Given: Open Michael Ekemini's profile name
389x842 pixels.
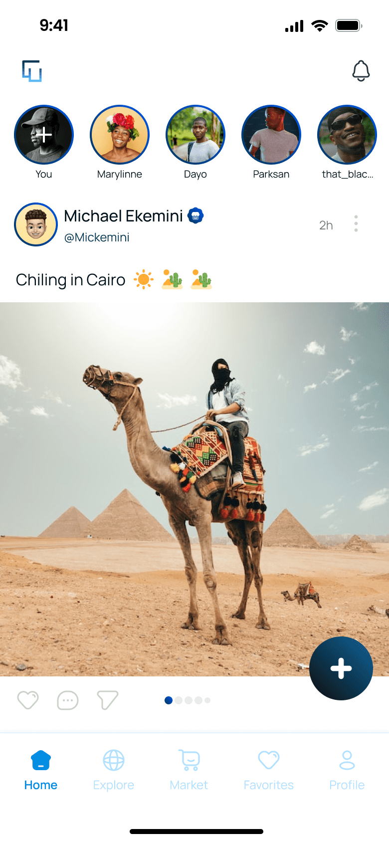Looking at the screenshot, I should (124, 216).
